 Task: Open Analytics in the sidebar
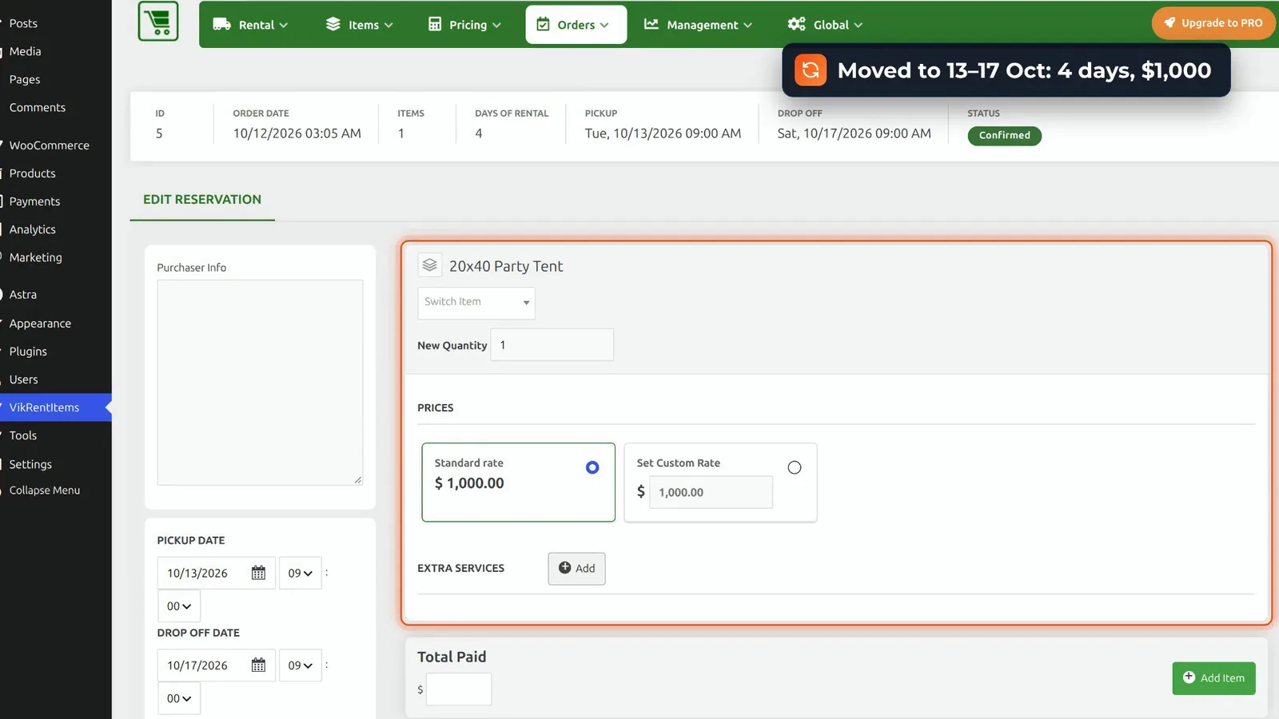point(33,229)
